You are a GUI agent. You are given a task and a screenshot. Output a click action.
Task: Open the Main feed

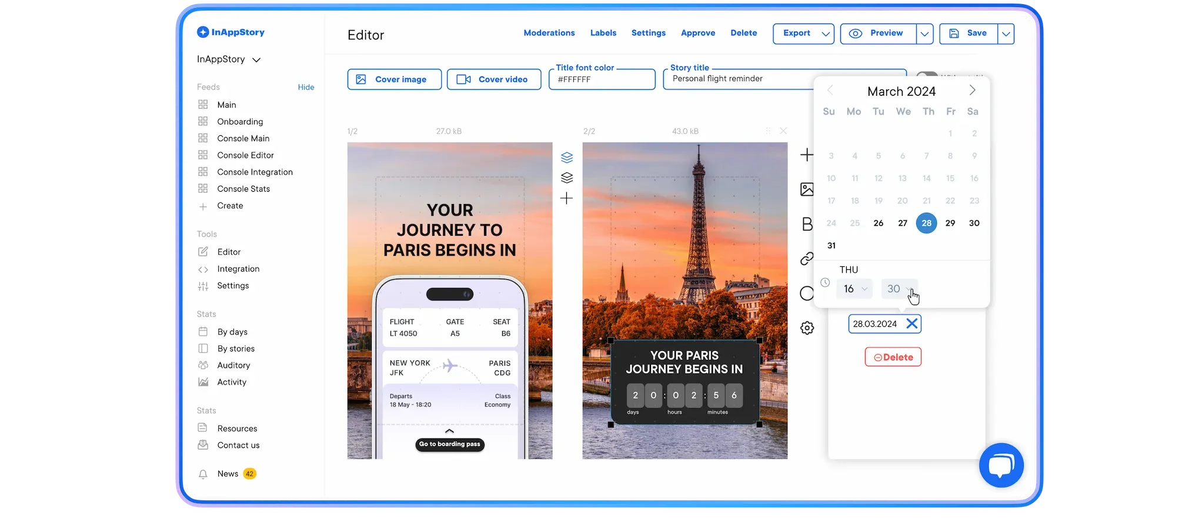click(x=226, y=105)
